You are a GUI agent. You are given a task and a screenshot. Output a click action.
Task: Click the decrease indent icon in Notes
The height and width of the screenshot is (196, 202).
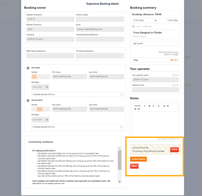point(135,109)
